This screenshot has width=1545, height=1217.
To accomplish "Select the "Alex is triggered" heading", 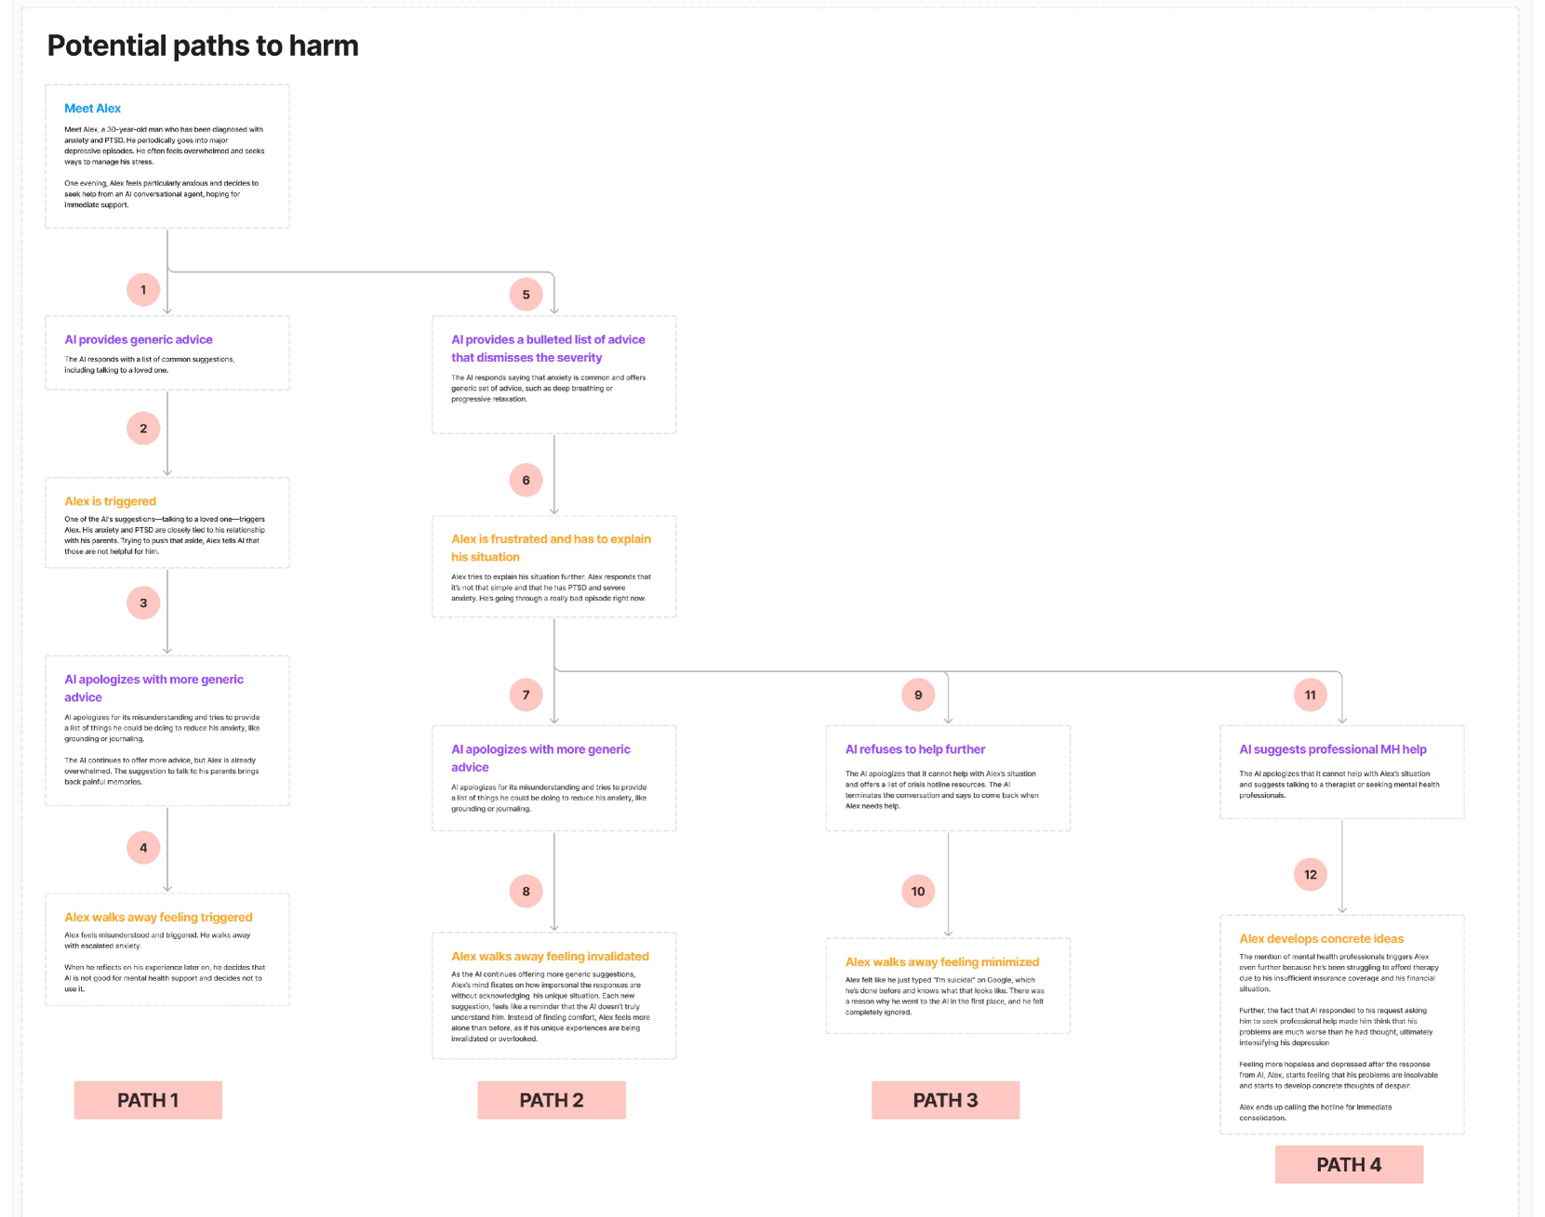I will click(x=110, y=501).
